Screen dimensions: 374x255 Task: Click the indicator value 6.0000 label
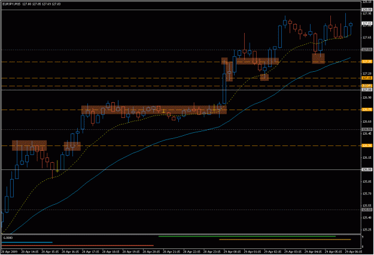click(x=8, y=238)
